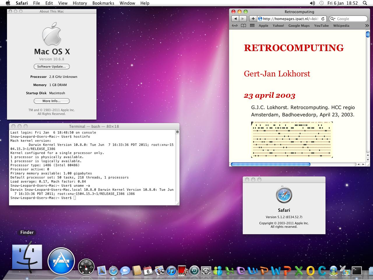Click Time Machine status menu icon

321,3
